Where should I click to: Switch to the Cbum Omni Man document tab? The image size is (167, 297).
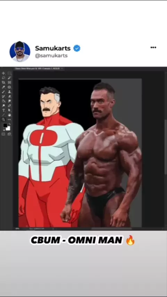click(x=39, y=69)
